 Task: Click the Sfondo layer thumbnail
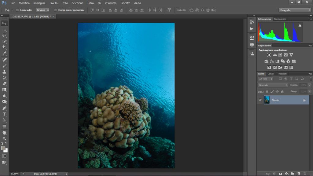click(x=267, y=100)
